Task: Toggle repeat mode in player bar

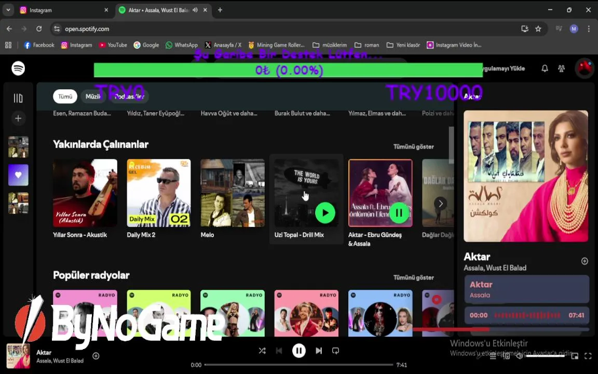Action: click(x=335, y=350)
